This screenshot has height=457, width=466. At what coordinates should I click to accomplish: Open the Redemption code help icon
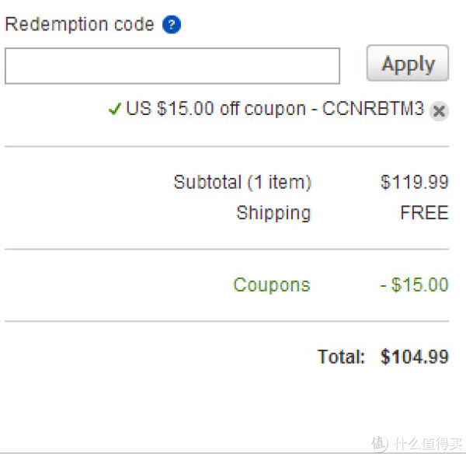(x=172, y=24)
